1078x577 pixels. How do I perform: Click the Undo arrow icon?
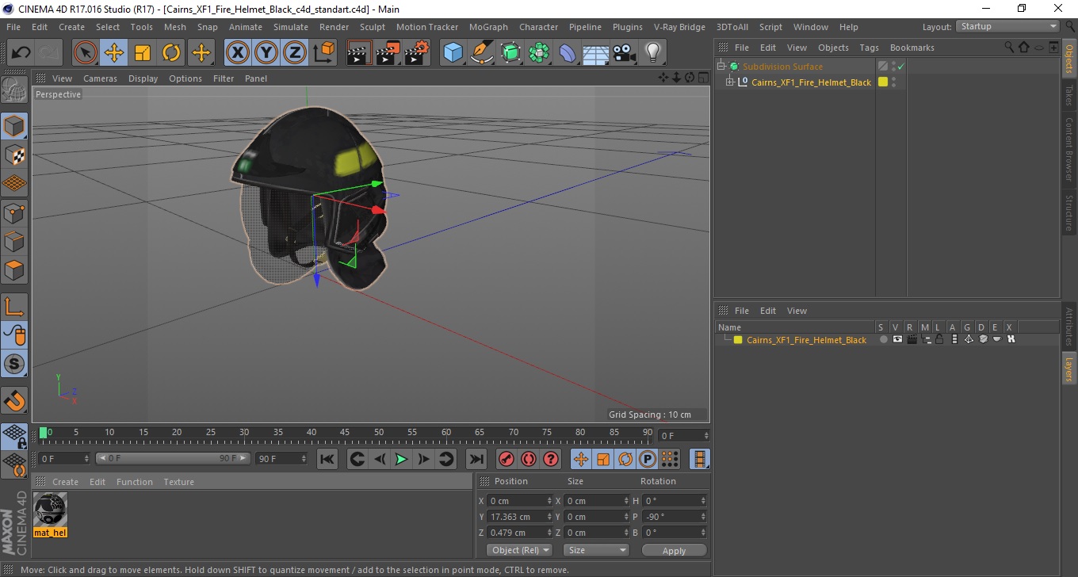pos(21,53)
